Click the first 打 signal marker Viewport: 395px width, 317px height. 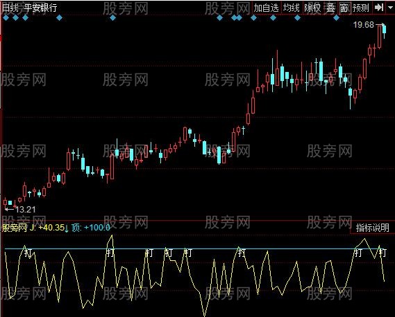(x=28, y=253)
